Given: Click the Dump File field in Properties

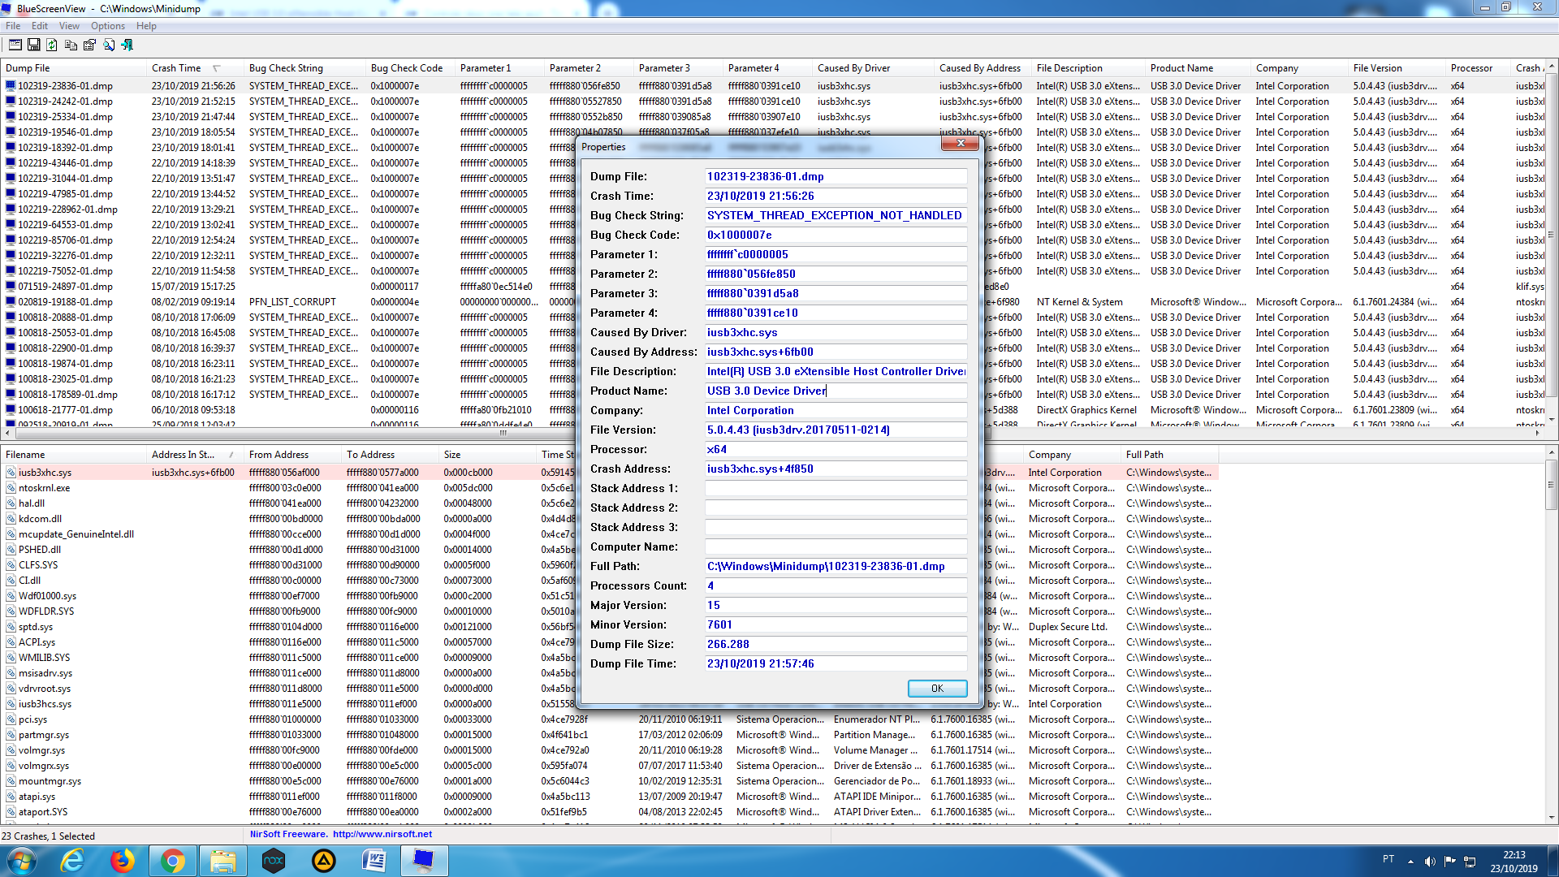Looking at the screenshot, I should [836, 176].
